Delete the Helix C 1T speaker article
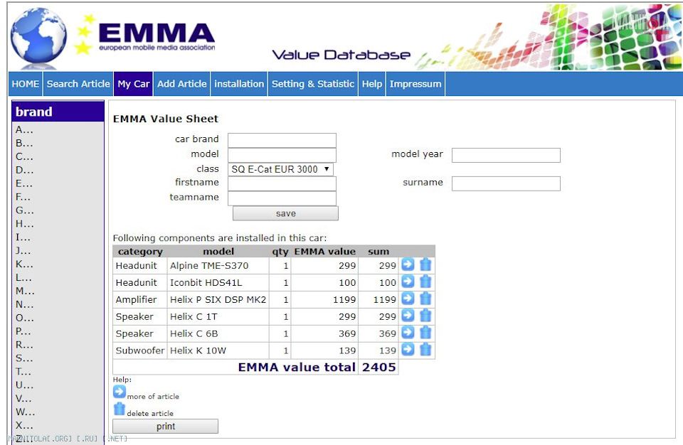The height and width of the screenshot is (445, 683). (x=425, y=315)
